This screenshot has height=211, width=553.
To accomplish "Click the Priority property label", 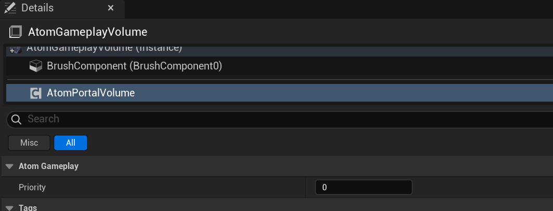I will [x=32, y=188].
